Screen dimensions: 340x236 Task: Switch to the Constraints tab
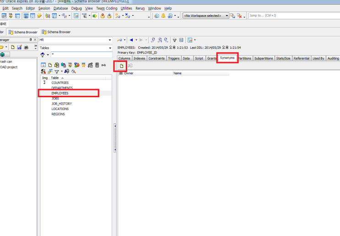click(157, 58)
